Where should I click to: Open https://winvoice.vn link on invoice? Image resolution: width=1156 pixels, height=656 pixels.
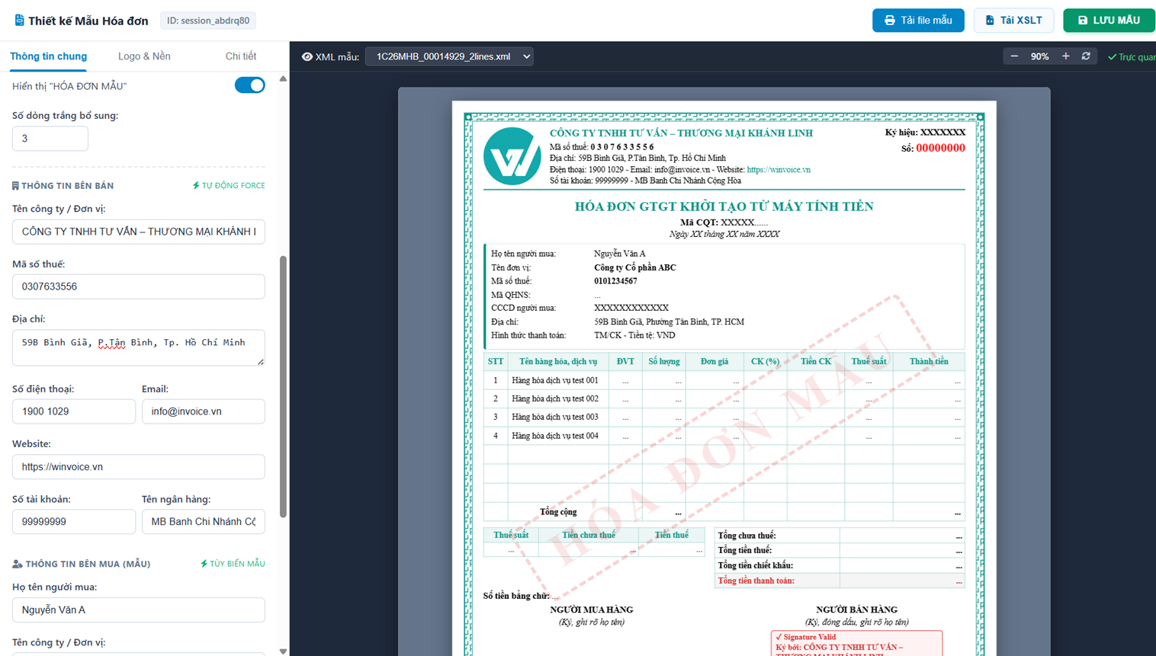pyautogui.click(x=779, y=170)
